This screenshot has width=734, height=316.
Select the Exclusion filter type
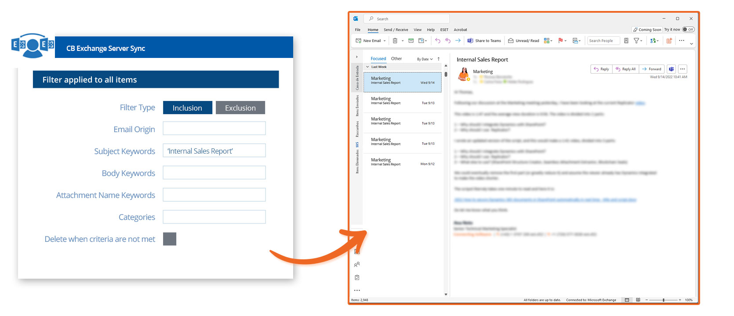coord(240,108)
